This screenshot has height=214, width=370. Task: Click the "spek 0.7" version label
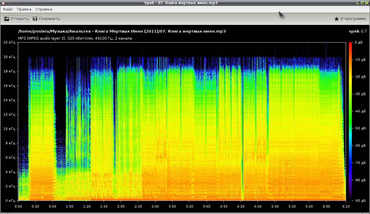point(358,31)
